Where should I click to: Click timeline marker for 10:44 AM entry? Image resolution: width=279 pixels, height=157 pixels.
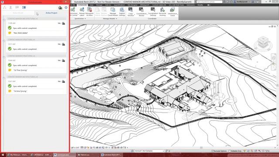click(4, 57)
